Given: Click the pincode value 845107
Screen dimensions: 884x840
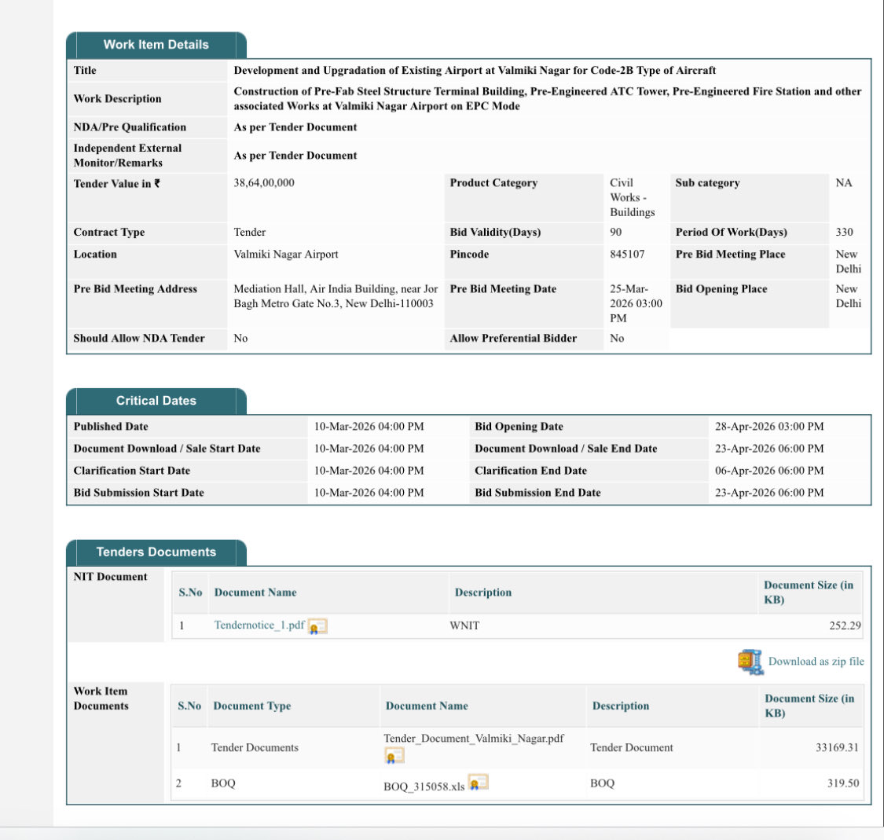Looking at the screenshot, I should [627, 255].
